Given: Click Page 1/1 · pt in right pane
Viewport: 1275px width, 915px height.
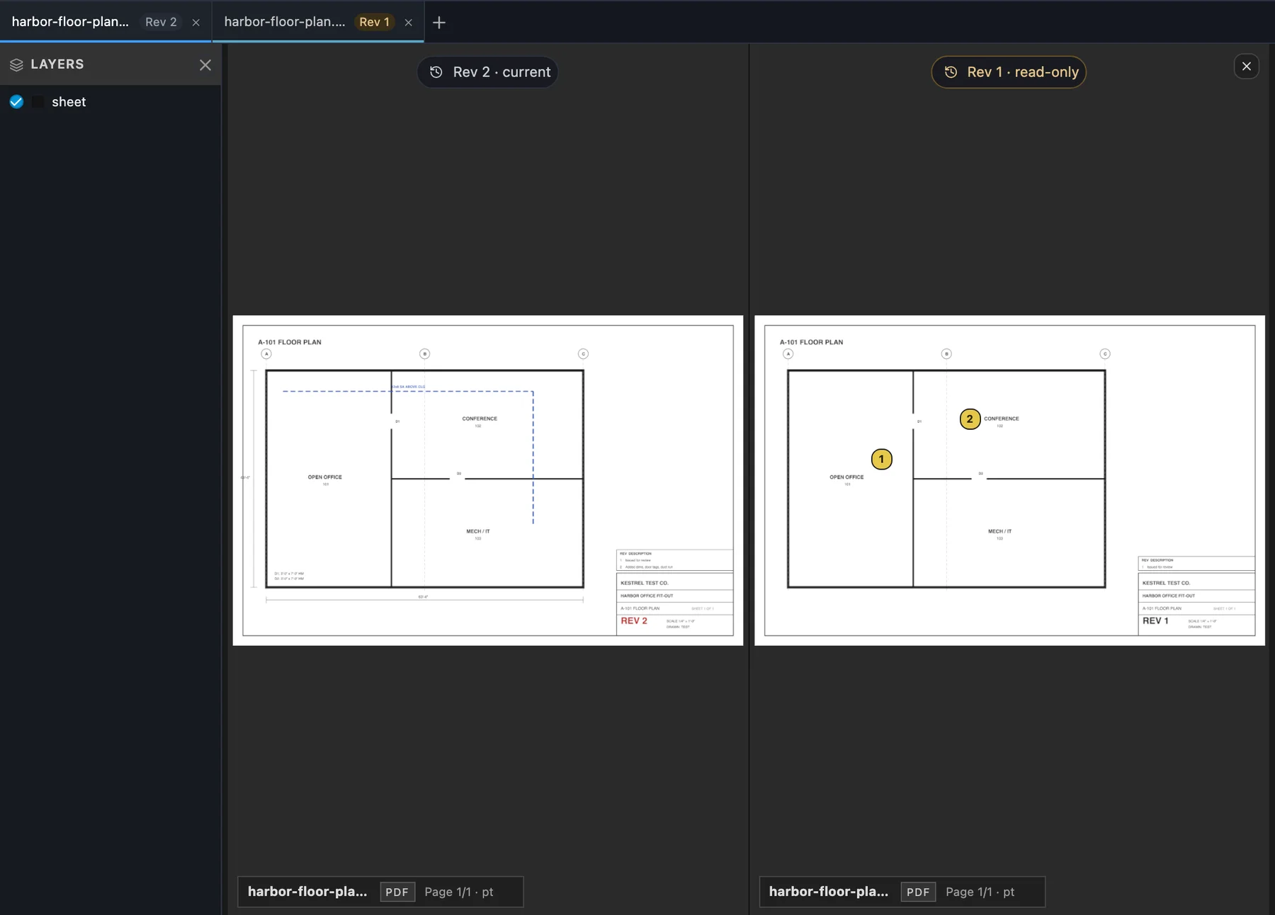Looking at the screenshot, I should click(x=980, y=892).
